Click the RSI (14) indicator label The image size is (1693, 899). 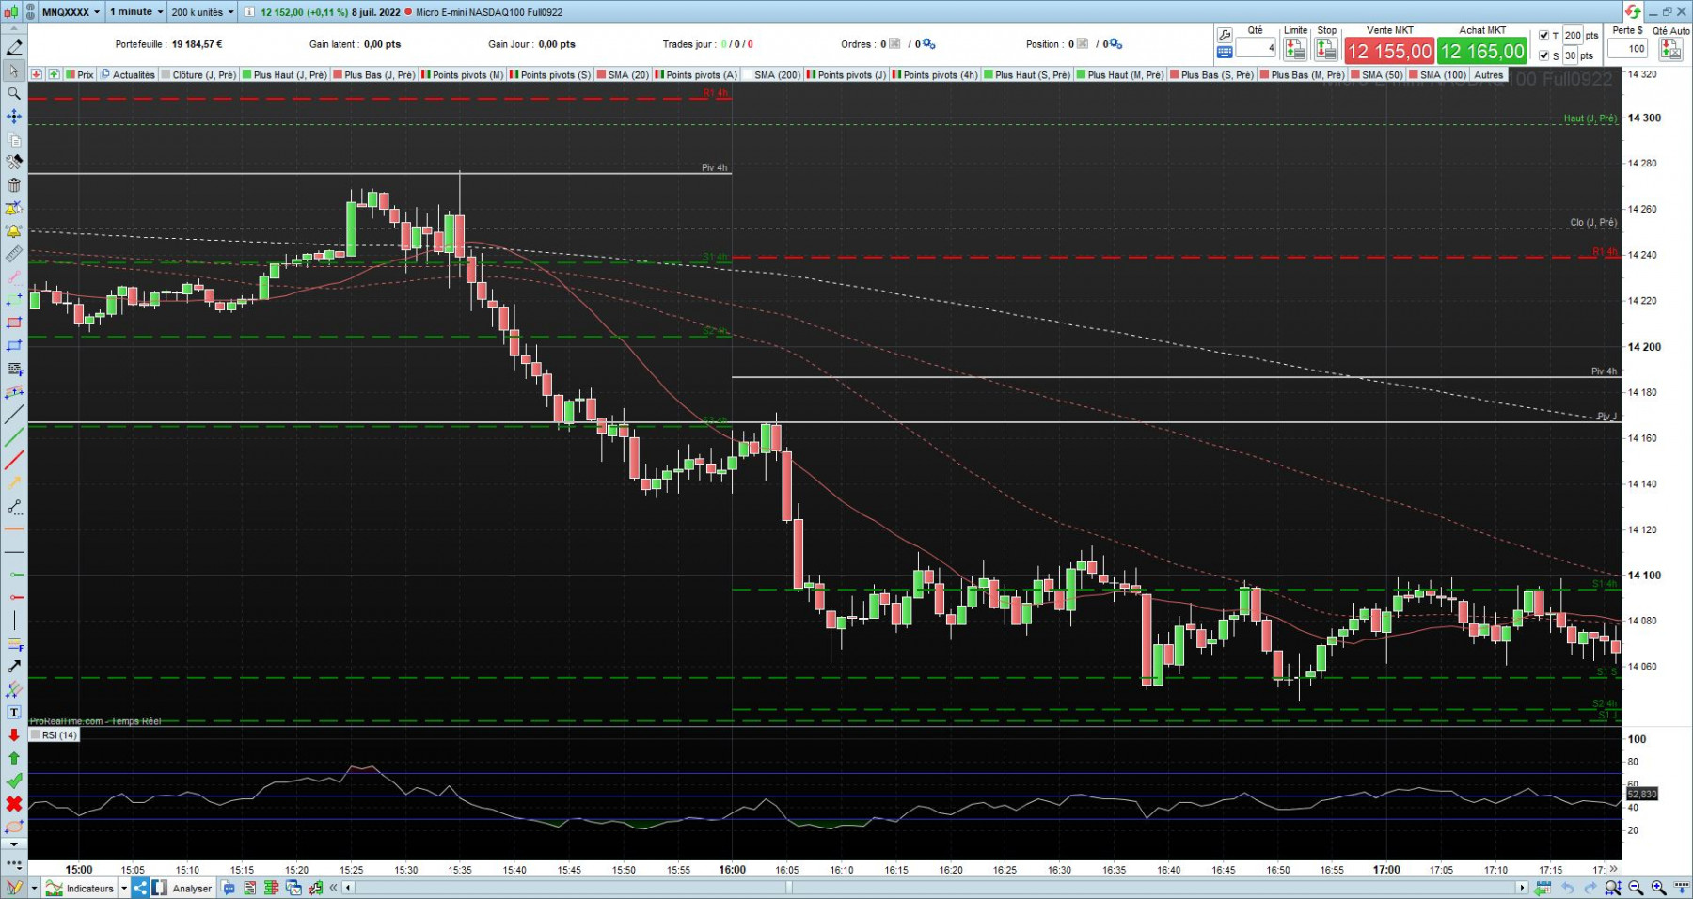(54, 735)
